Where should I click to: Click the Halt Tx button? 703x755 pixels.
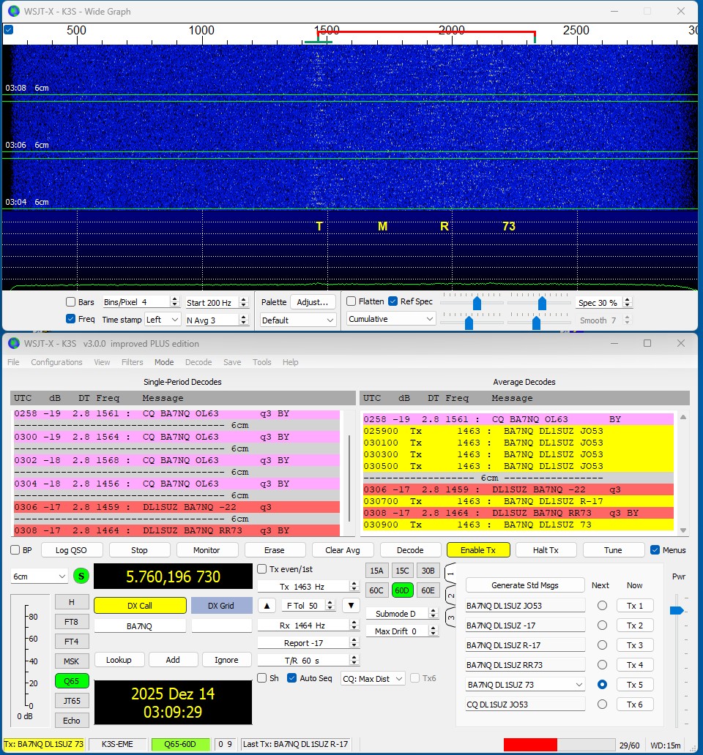click(546, 549)
